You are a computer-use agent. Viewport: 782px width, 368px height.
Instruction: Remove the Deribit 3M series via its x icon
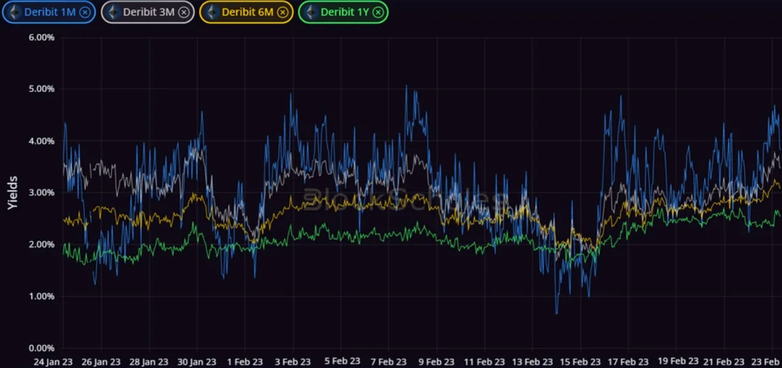(x=184, y=12)
